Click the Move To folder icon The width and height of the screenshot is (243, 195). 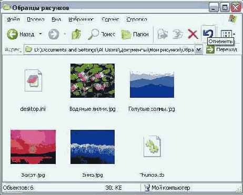click(x=163, y=34)
